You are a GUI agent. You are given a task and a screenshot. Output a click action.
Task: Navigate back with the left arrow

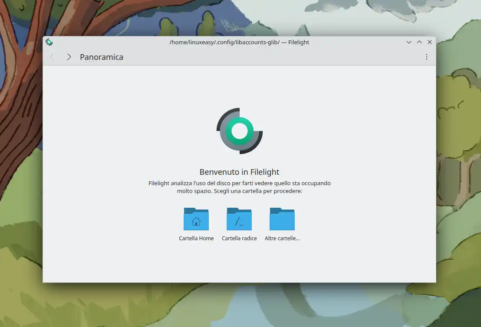tap(52, 56)
